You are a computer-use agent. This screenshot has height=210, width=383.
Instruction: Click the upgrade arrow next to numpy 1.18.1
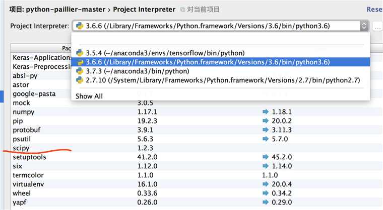(x=266, y=112)
